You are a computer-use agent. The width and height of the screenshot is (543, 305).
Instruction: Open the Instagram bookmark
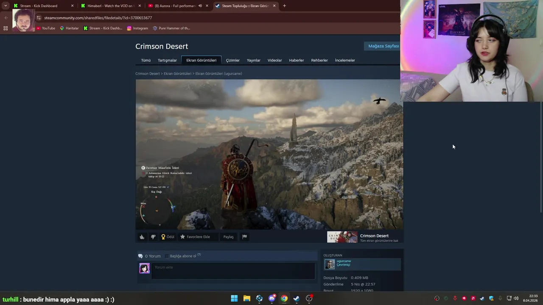point(137,28)
